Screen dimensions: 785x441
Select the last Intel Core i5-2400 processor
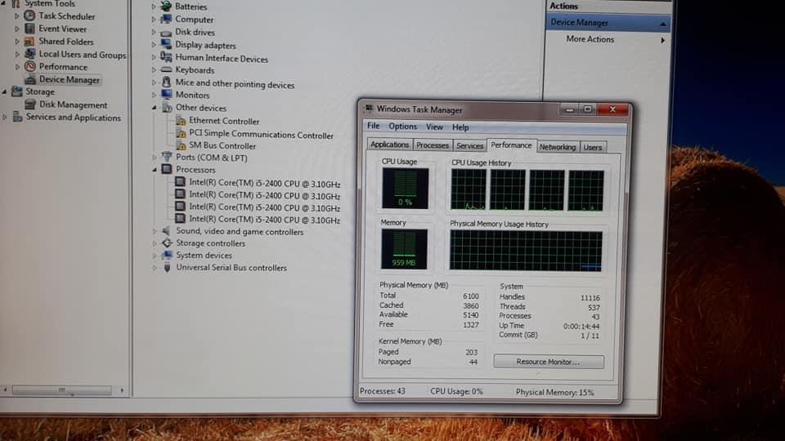pos(264,220)
